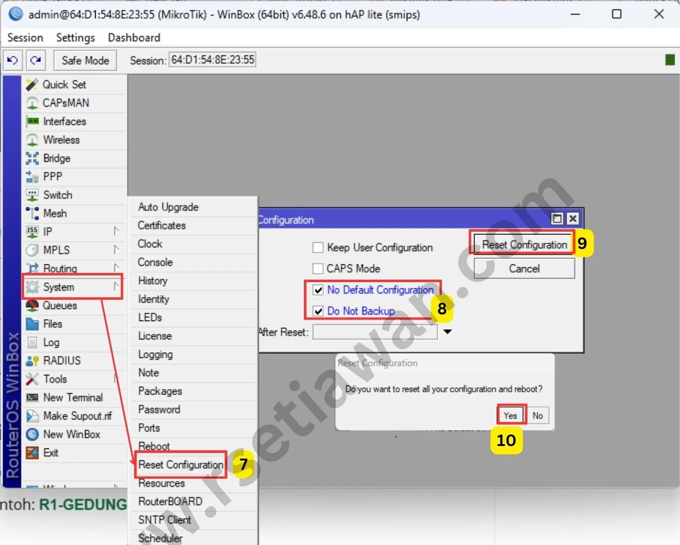Image resolution: width=680 pixels, height=545 pixels.
Task: Click the Redo arrow icon
Action: 36,61
